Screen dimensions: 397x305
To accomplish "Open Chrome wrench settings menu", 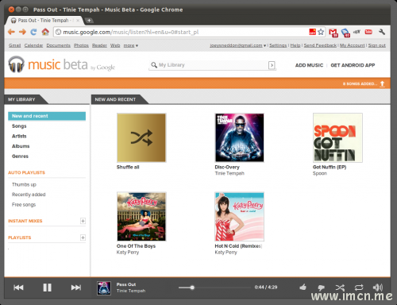I will click(382, 32).
